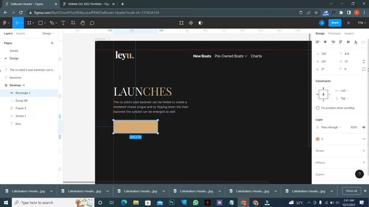Select the Comment tool
369x207 pixels.
(92, 23)
